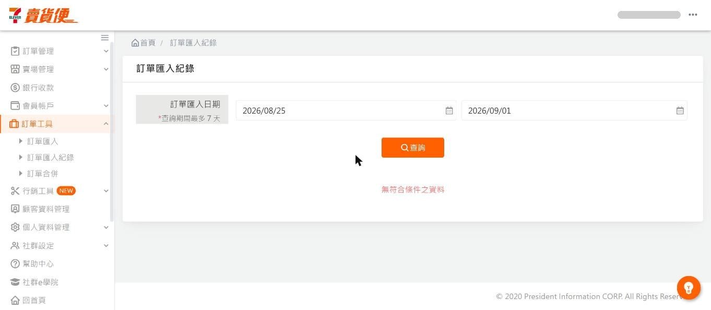Open the three-dot account menu
This screenshot has width=711, height=310.
point(693,15)
